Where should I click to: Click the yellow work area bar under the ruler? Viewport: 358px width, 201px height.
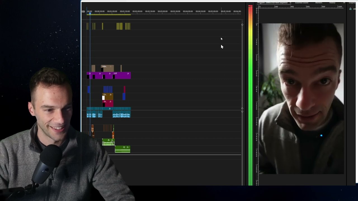coord(109,14)
